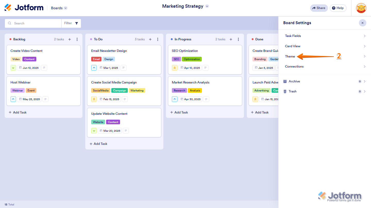The width and height of the screenshot is (371, 208).
Task: Expand the Task Fields chevron arrow
Action: click(365, 36)
